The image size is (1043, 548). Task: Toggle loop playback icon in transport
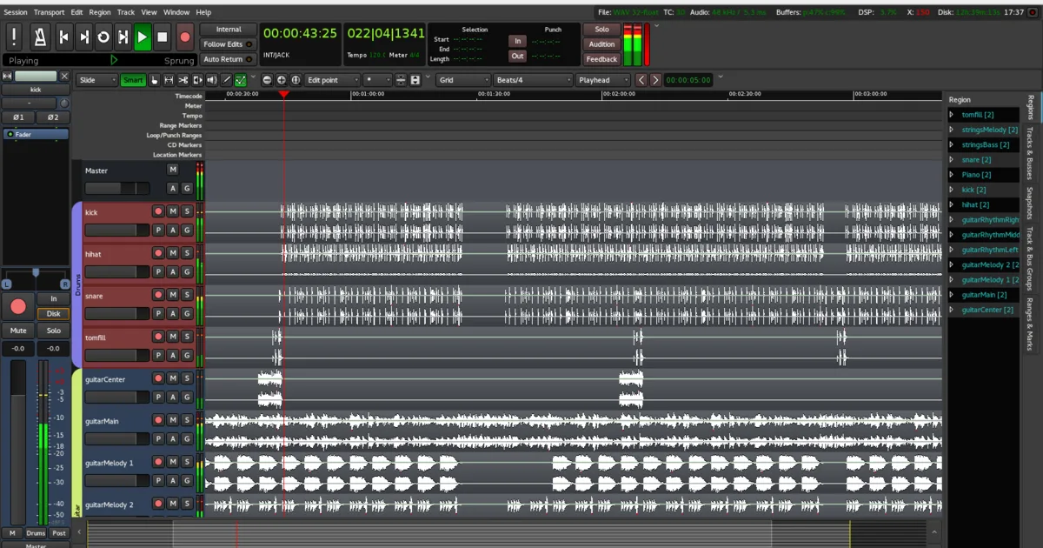point(103,37)
